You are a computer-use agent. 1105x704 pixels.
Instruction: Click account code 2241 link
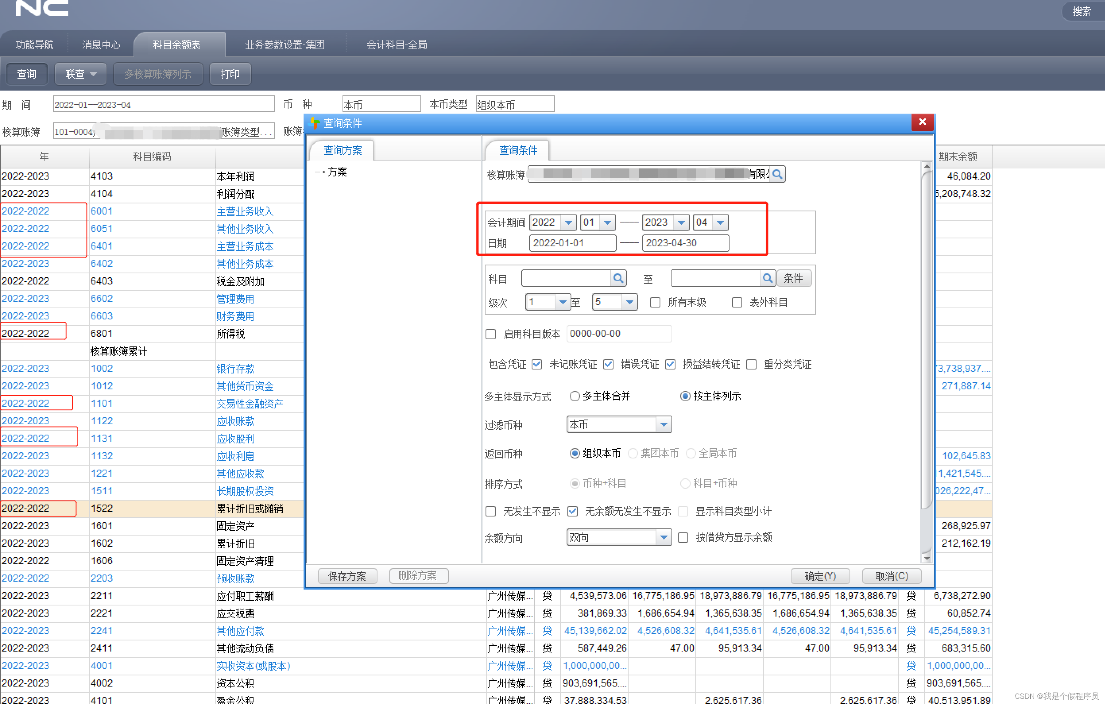pos(101,631)
